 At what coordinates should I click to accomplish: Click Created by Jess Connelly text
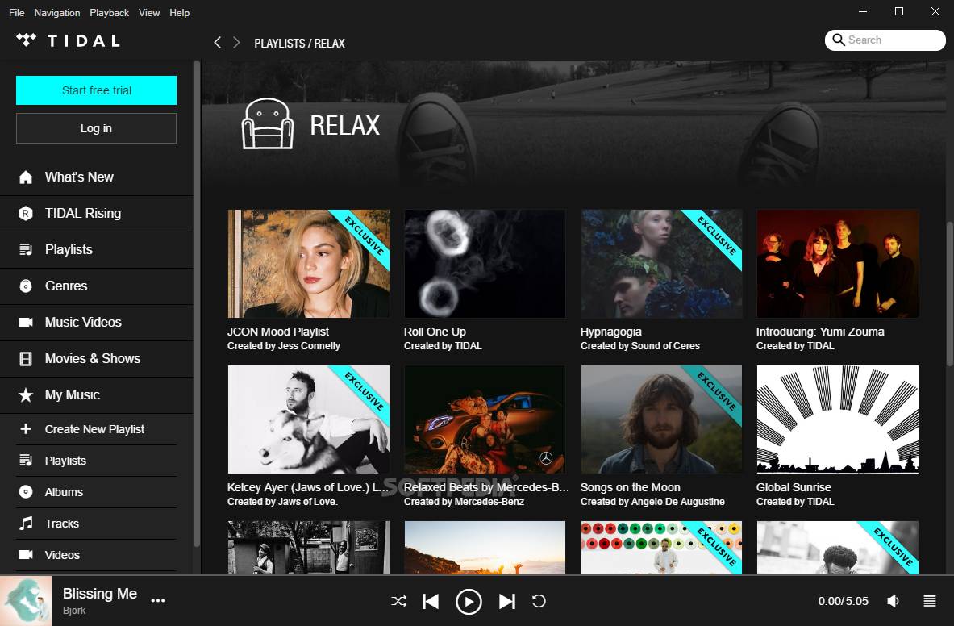pyautogui.click(x=284, y=345)
